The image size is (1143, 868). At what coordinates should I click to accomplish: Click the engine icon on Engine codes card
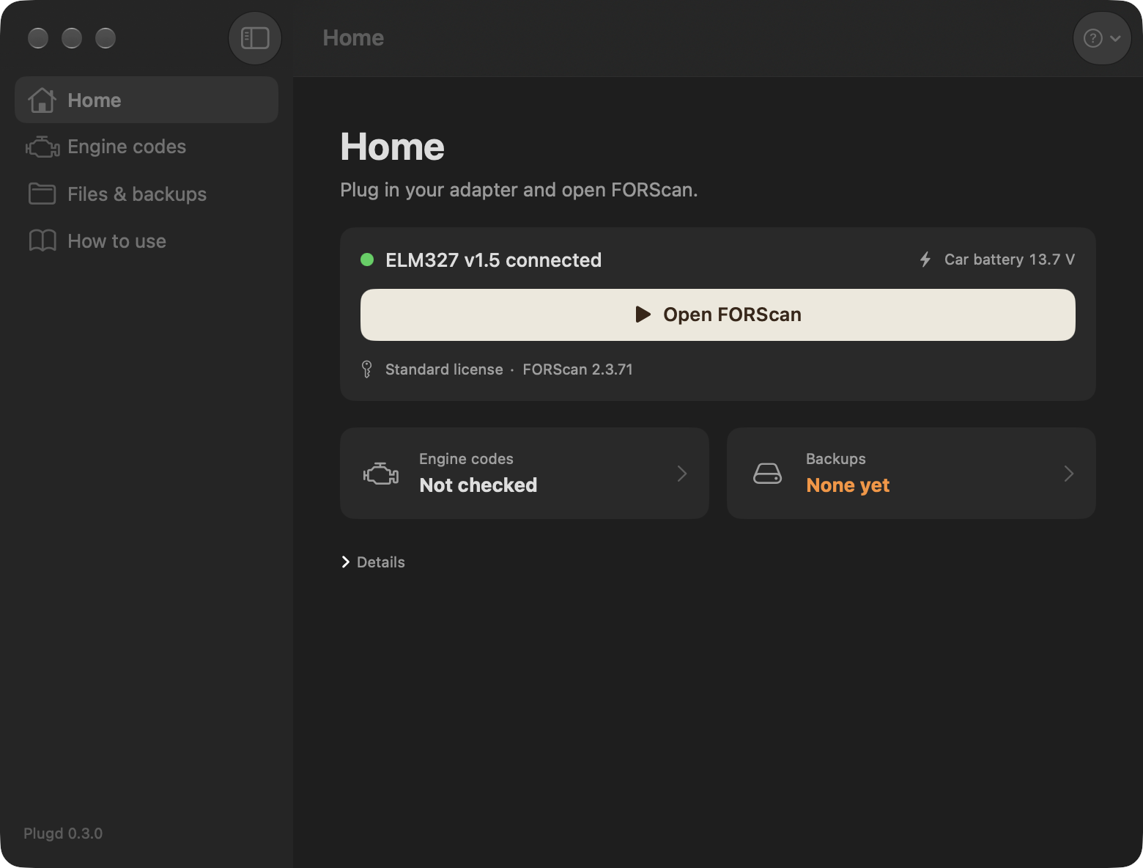pos(381,474)
